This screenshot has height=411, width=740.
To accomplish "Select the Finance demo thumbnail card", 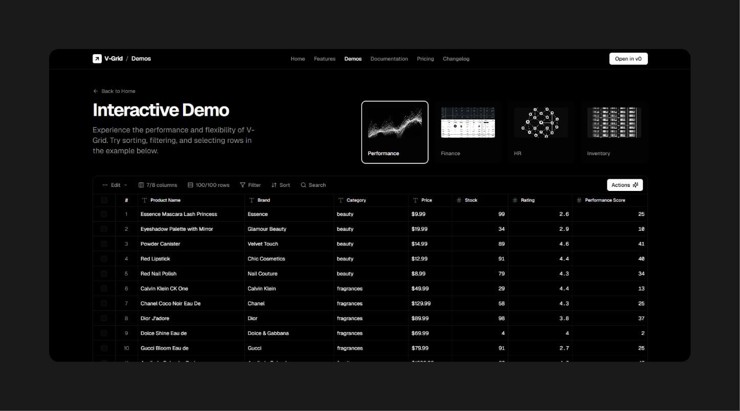I will [x=468, y=132].
